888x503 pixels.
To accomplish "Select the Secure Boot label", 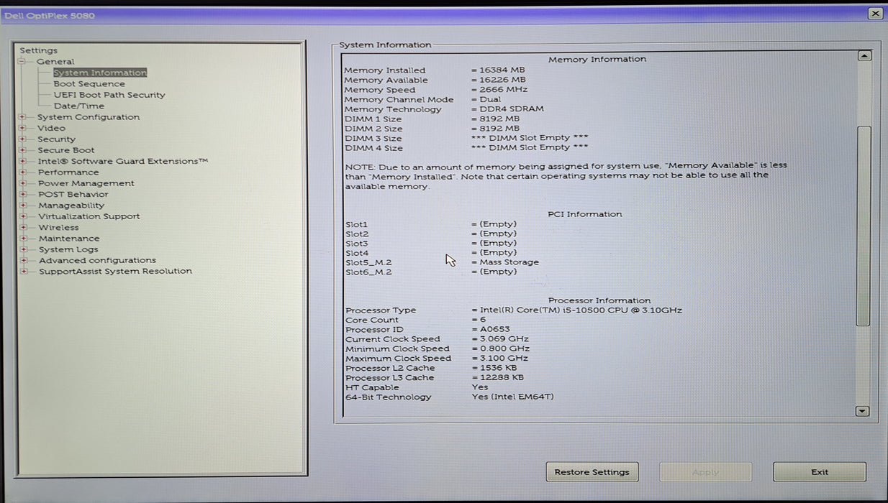I will (x=66, y=150).
